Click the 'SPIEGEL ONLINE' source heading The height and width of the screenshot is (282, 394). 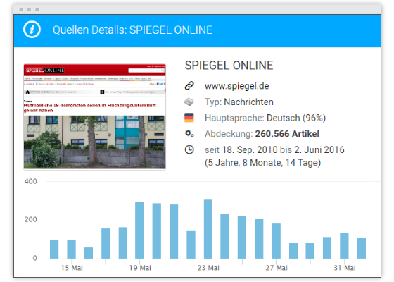229,66
